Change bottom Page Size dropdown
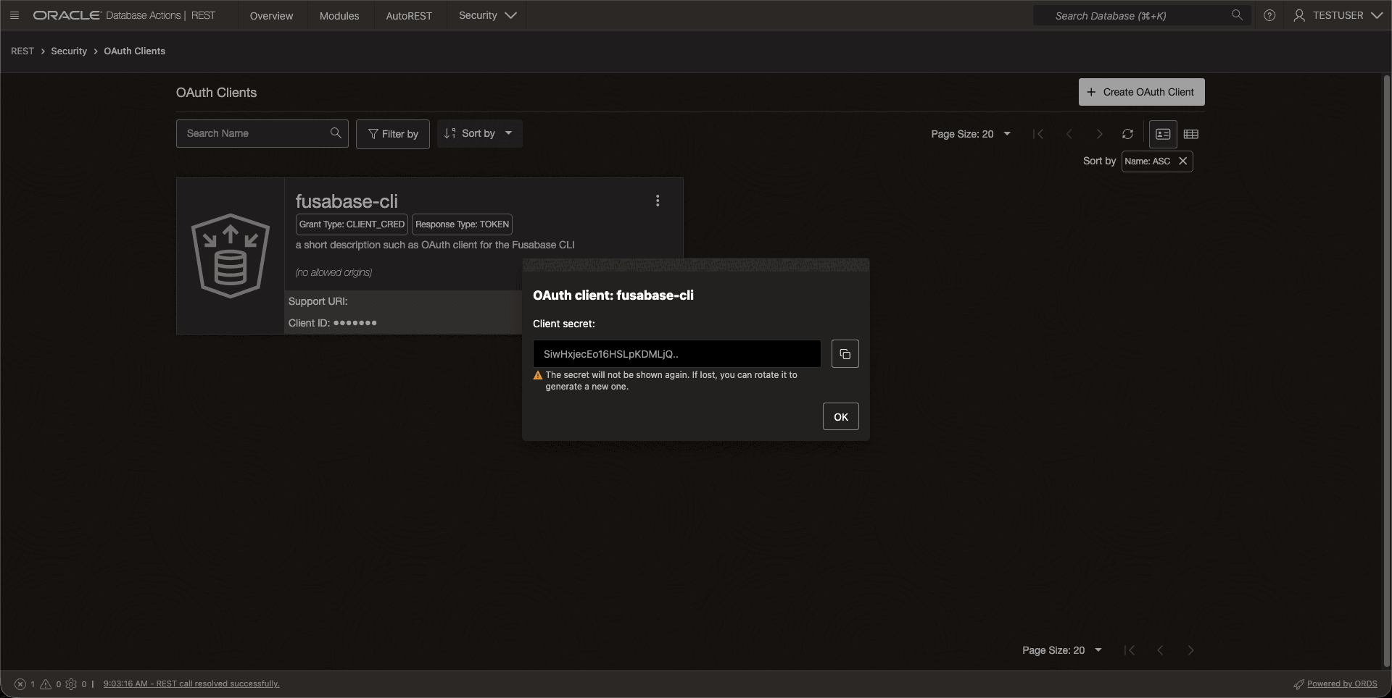Screen dimensions: 1392x698 1062,650
